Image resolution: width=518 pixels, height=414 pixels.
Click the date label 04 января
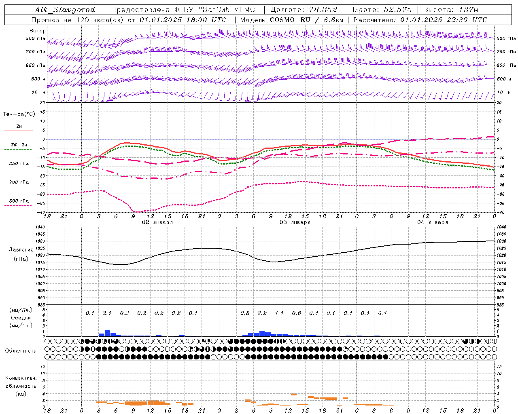point(433,222)
